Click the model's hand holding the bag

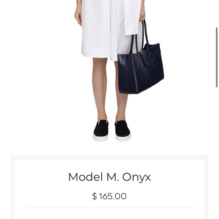click(x=142, y=15)
